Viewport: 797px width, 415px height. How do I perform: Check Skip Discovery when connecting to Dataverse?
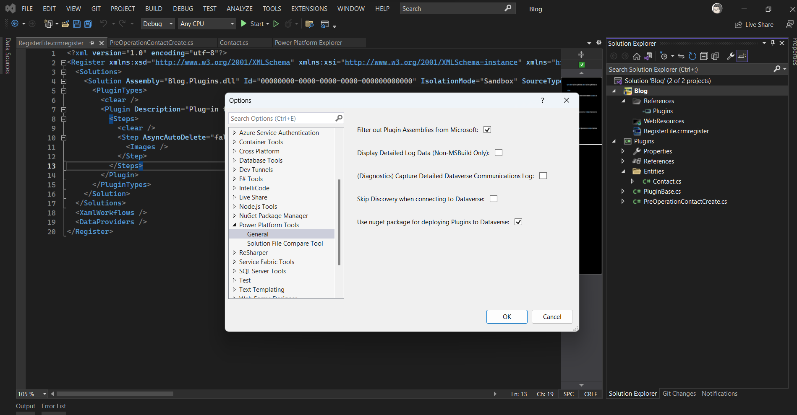click(x=494, y=199)
